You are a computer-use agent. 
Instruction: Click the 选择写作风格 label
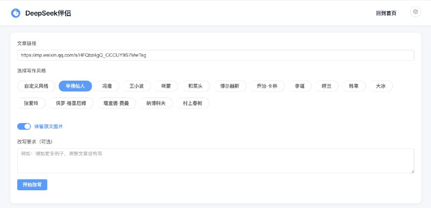[x=32, y=71]
